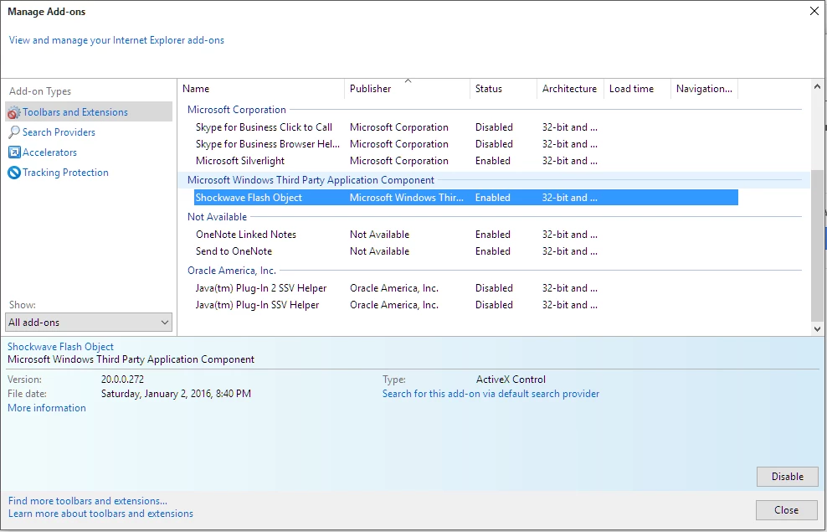Select Send to OneNote add-on
The height and width of the screenshot is (532, 827).
point(465,251)
